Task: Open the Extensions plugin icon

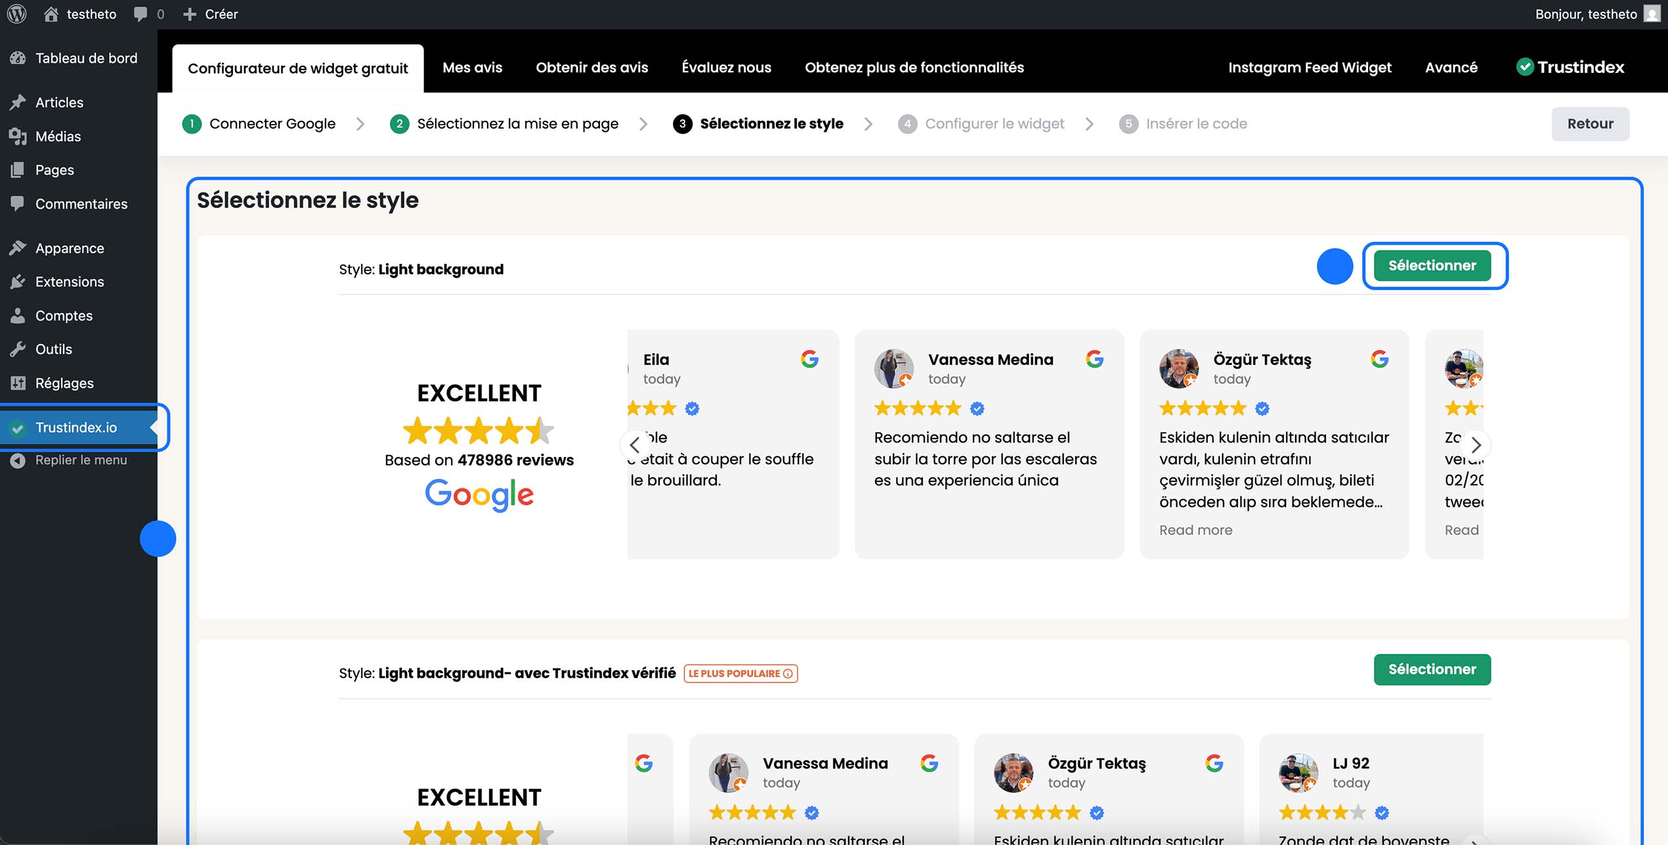Action: click(x=18, y=281)
